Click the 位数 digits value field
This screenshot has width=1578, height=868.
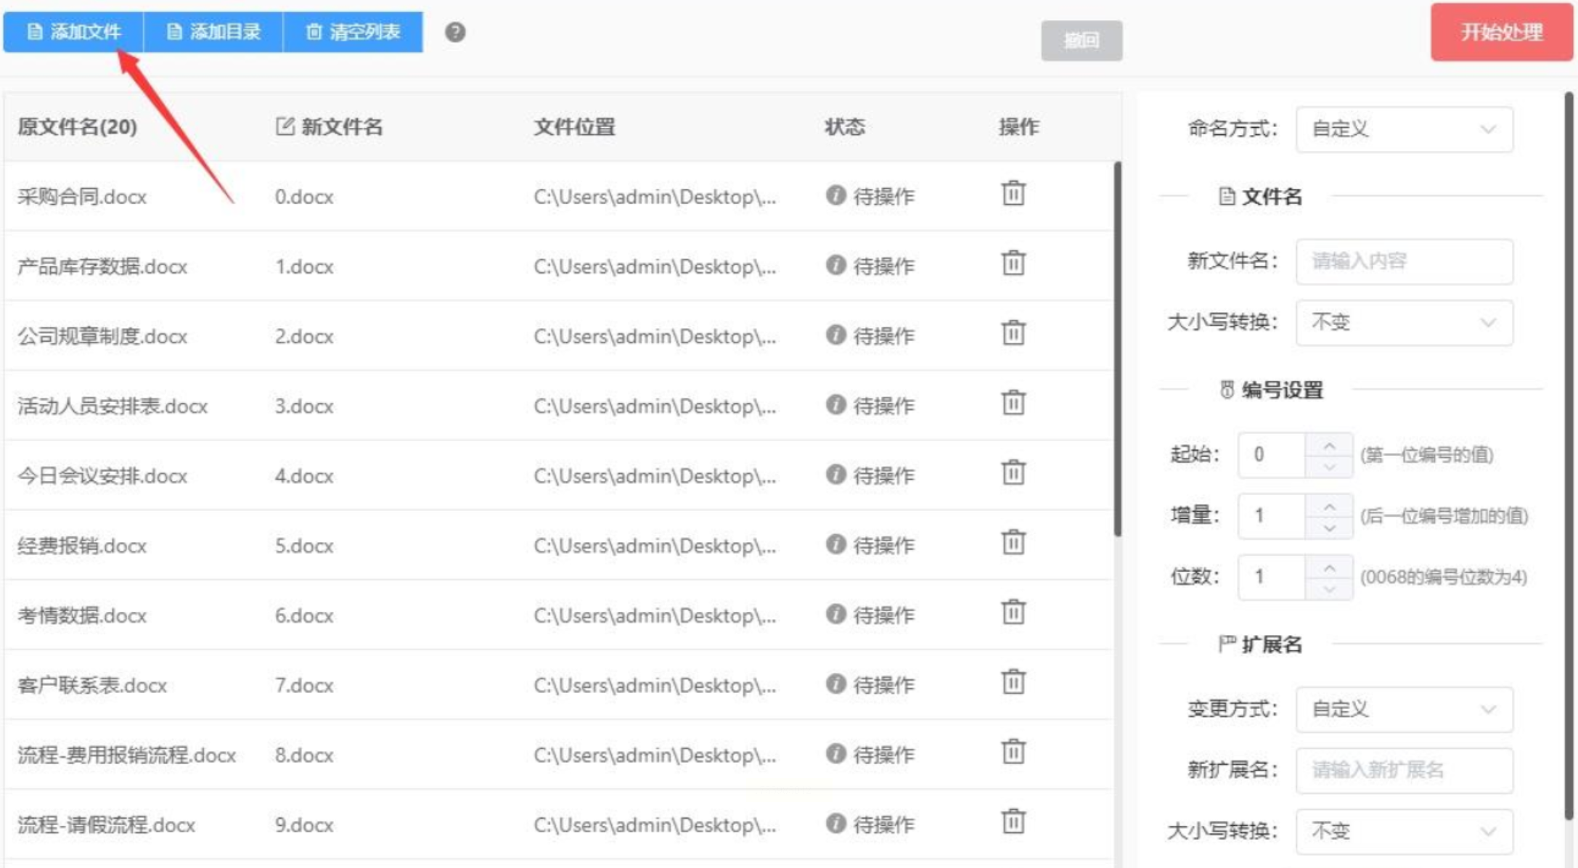[1272, 577]
